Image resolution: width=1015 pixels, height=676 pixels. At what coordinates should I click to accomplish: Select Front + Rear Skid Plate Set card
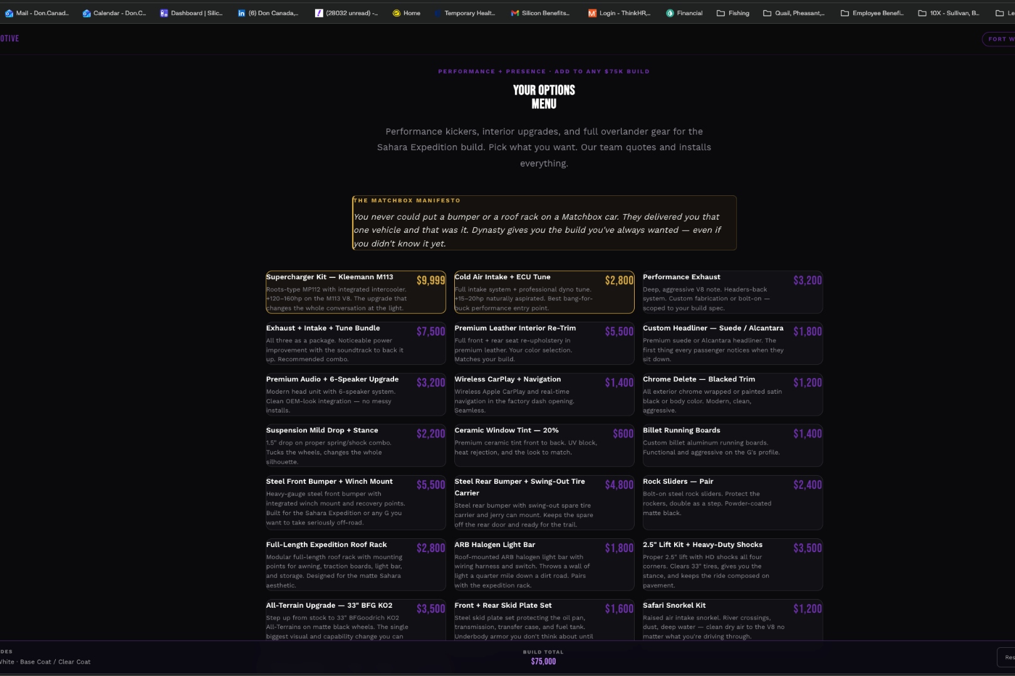(544, 620)
